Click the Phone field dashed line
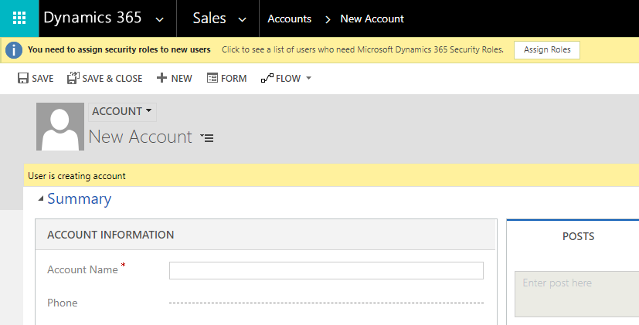 (x=326, y=303)
